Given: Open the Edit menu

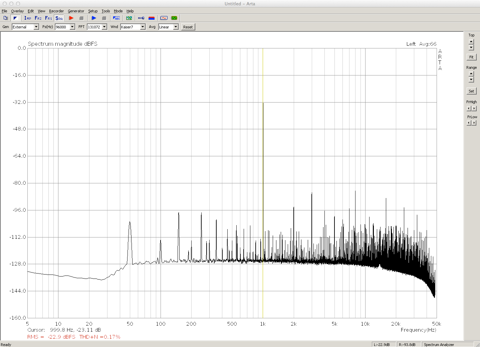Looking at the screenshot, I should [x=31, y=11].
